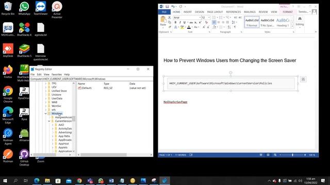330x185 pixels.
Task: Switch to the DESIGN ribbon tab
Action: 200,12
